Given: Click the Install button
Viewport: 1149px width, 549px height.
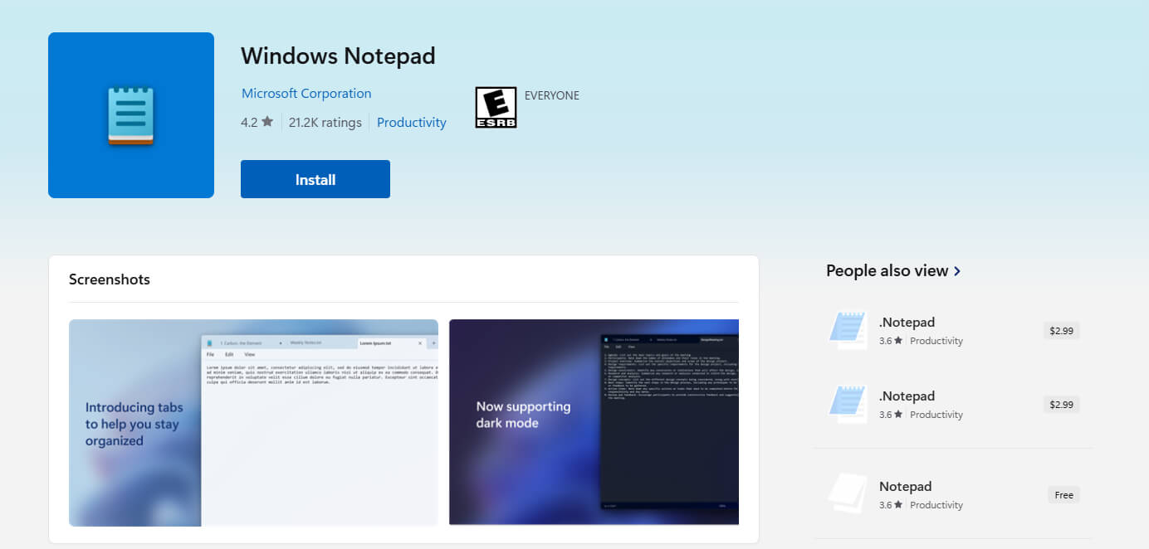Looking at the screenshot, I should click(x=315, y=179).
